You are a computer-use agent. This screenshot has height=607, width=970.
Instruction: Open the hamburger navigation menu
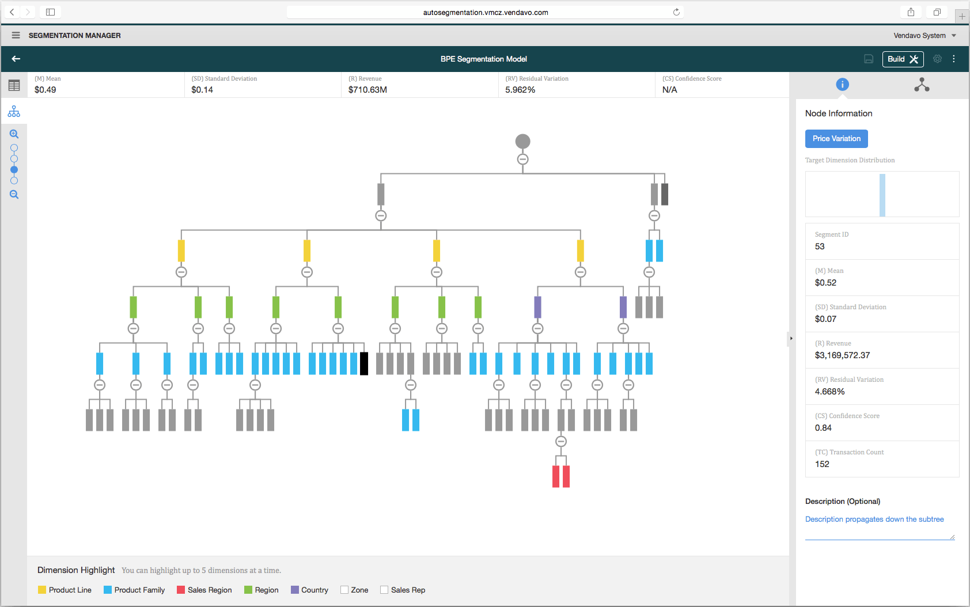(16, 35)
